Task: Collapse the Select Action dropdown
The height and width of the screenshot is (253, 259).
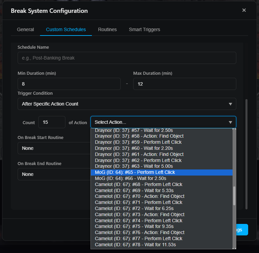Action: tap(163, 122)
